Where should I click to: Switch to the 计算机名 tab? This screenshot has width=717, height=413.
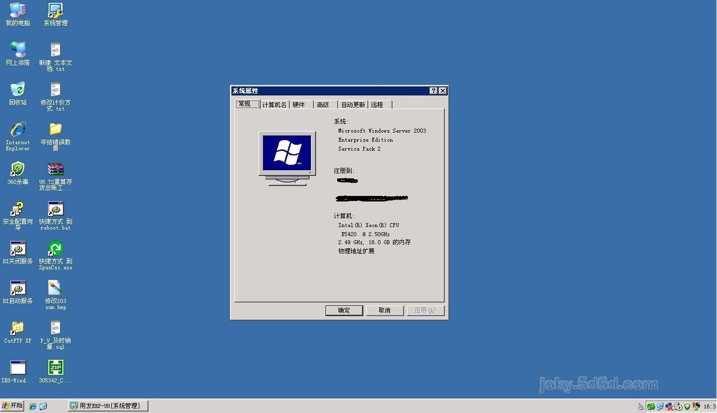(x=275, y=105)
